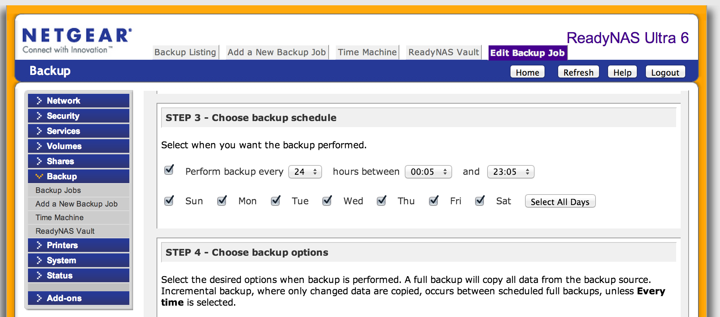720x317 pixels.
Task: Click the arrow icon beside Volumes
Action: [x=39, y=146]
